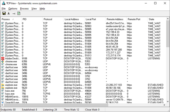Click media-router-fp1 remote address
Image resolution: width=170 pixels, height=112 pixels.
116,26
